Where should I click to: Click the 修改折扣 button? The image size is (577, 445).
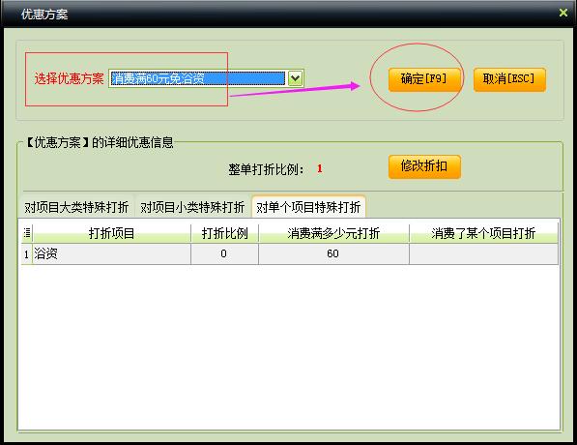click(424, 166)
